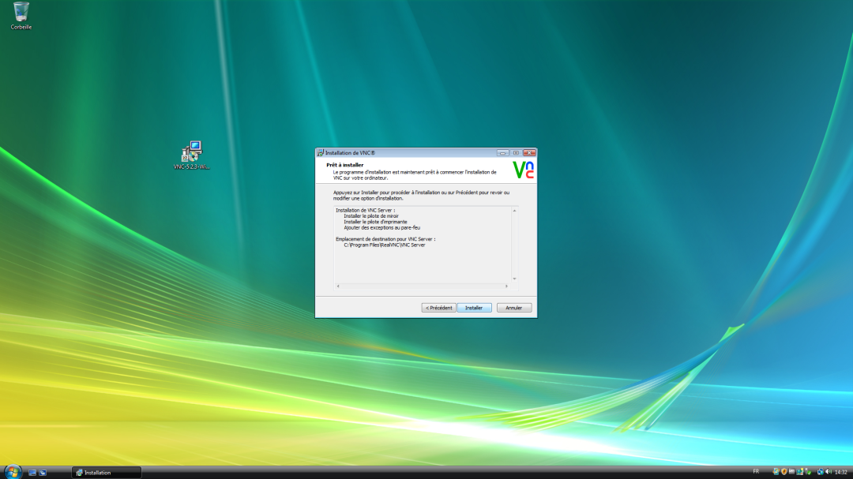Click the Installer button to begin installation
Image resolution: width=853 pixels, height=479 pixels.
(474, 308)
